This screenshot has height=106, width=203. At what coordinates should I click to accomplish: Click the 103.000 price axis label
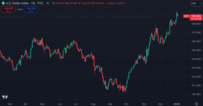(x=196, y=68)
